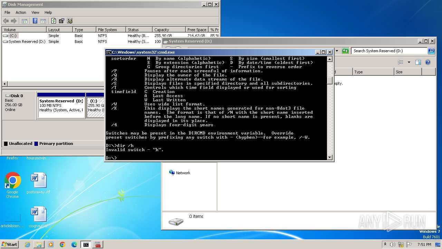Screen dimensions: 442x249
Task: Select the articlelisten desktop file
Action: pyautogui.click(x=12, y=221)
